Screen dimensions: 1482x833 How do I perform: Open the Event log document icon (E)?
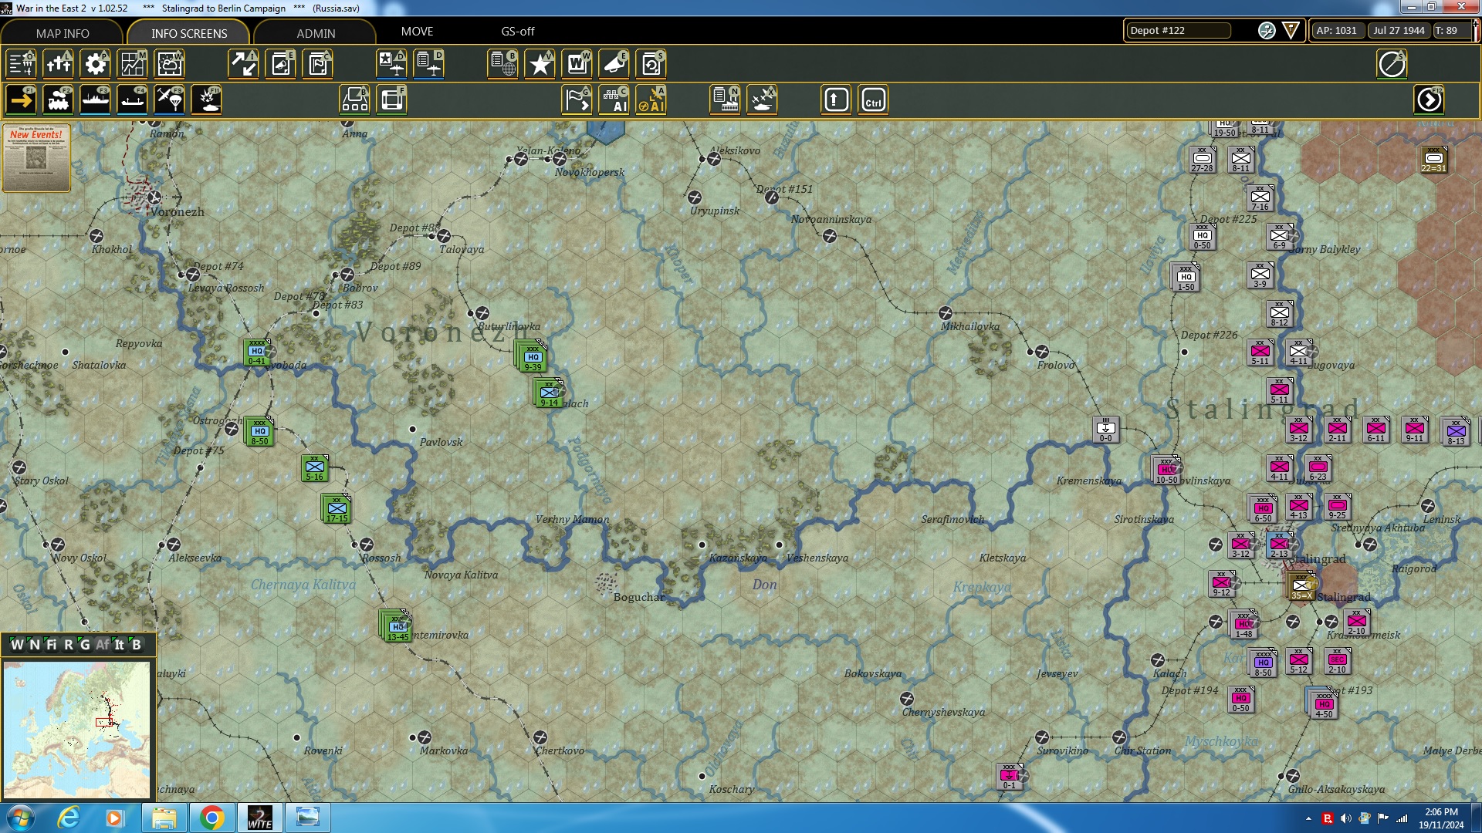(x=281, y=64)
